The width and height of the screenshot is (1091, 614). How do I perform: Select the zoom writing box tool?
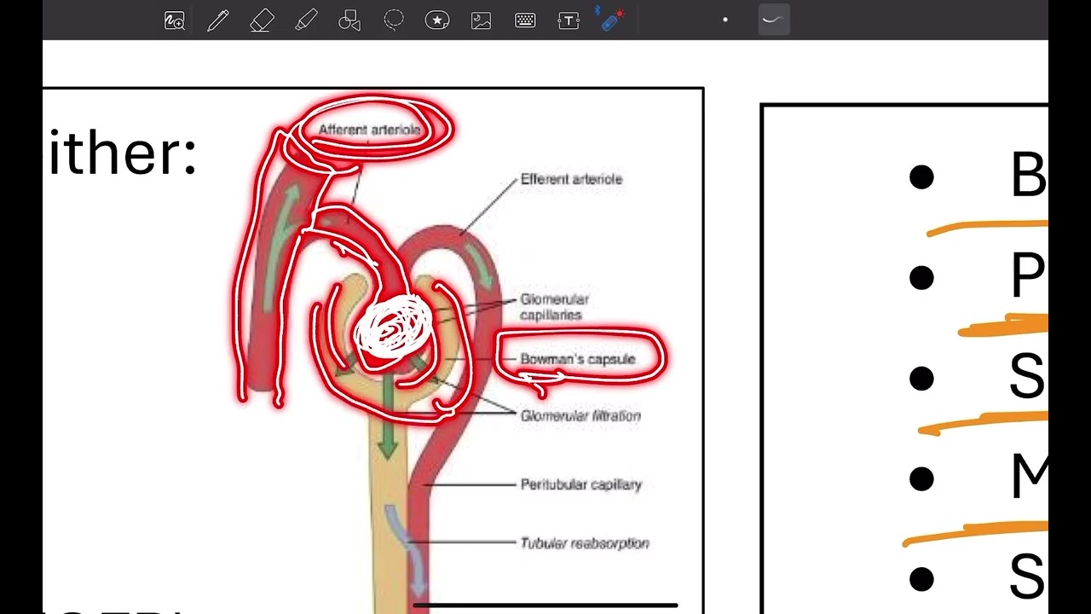click(x=175, y=21)
